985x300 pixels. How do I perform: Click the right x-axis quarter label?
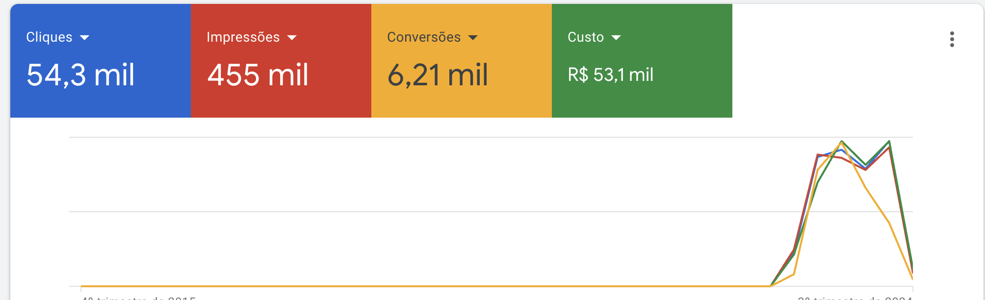coord(855,298)
